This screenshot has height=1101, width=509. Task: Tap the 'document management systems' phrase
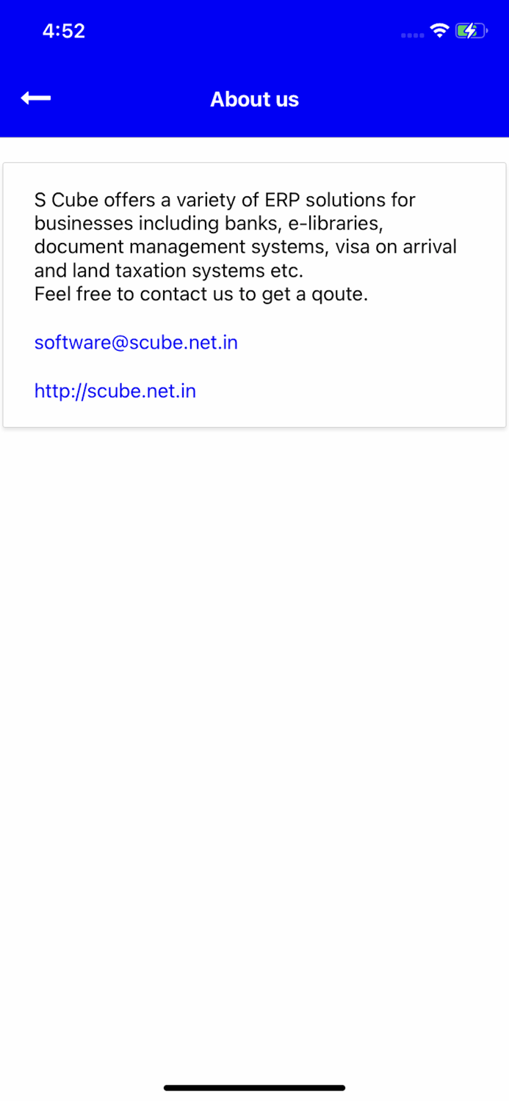pos(179,247)
